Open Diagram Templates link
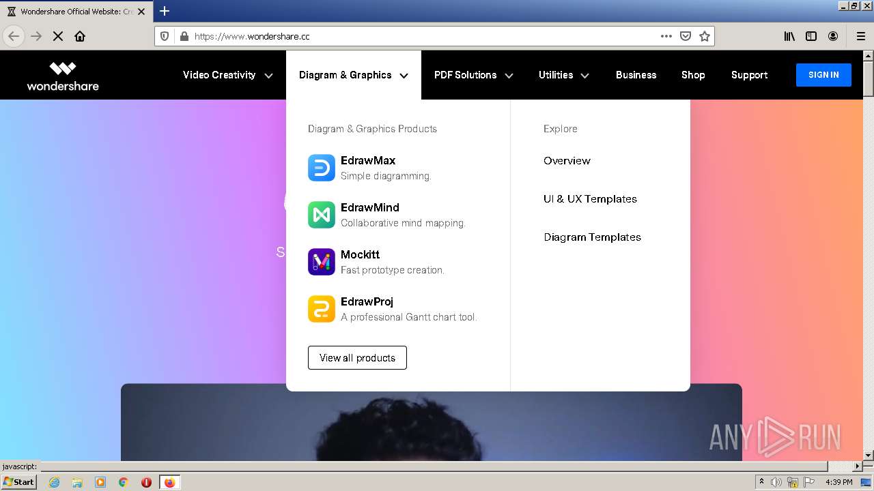Image resolution: width=874 pixels, height=491 pixels. click(592, 237)
